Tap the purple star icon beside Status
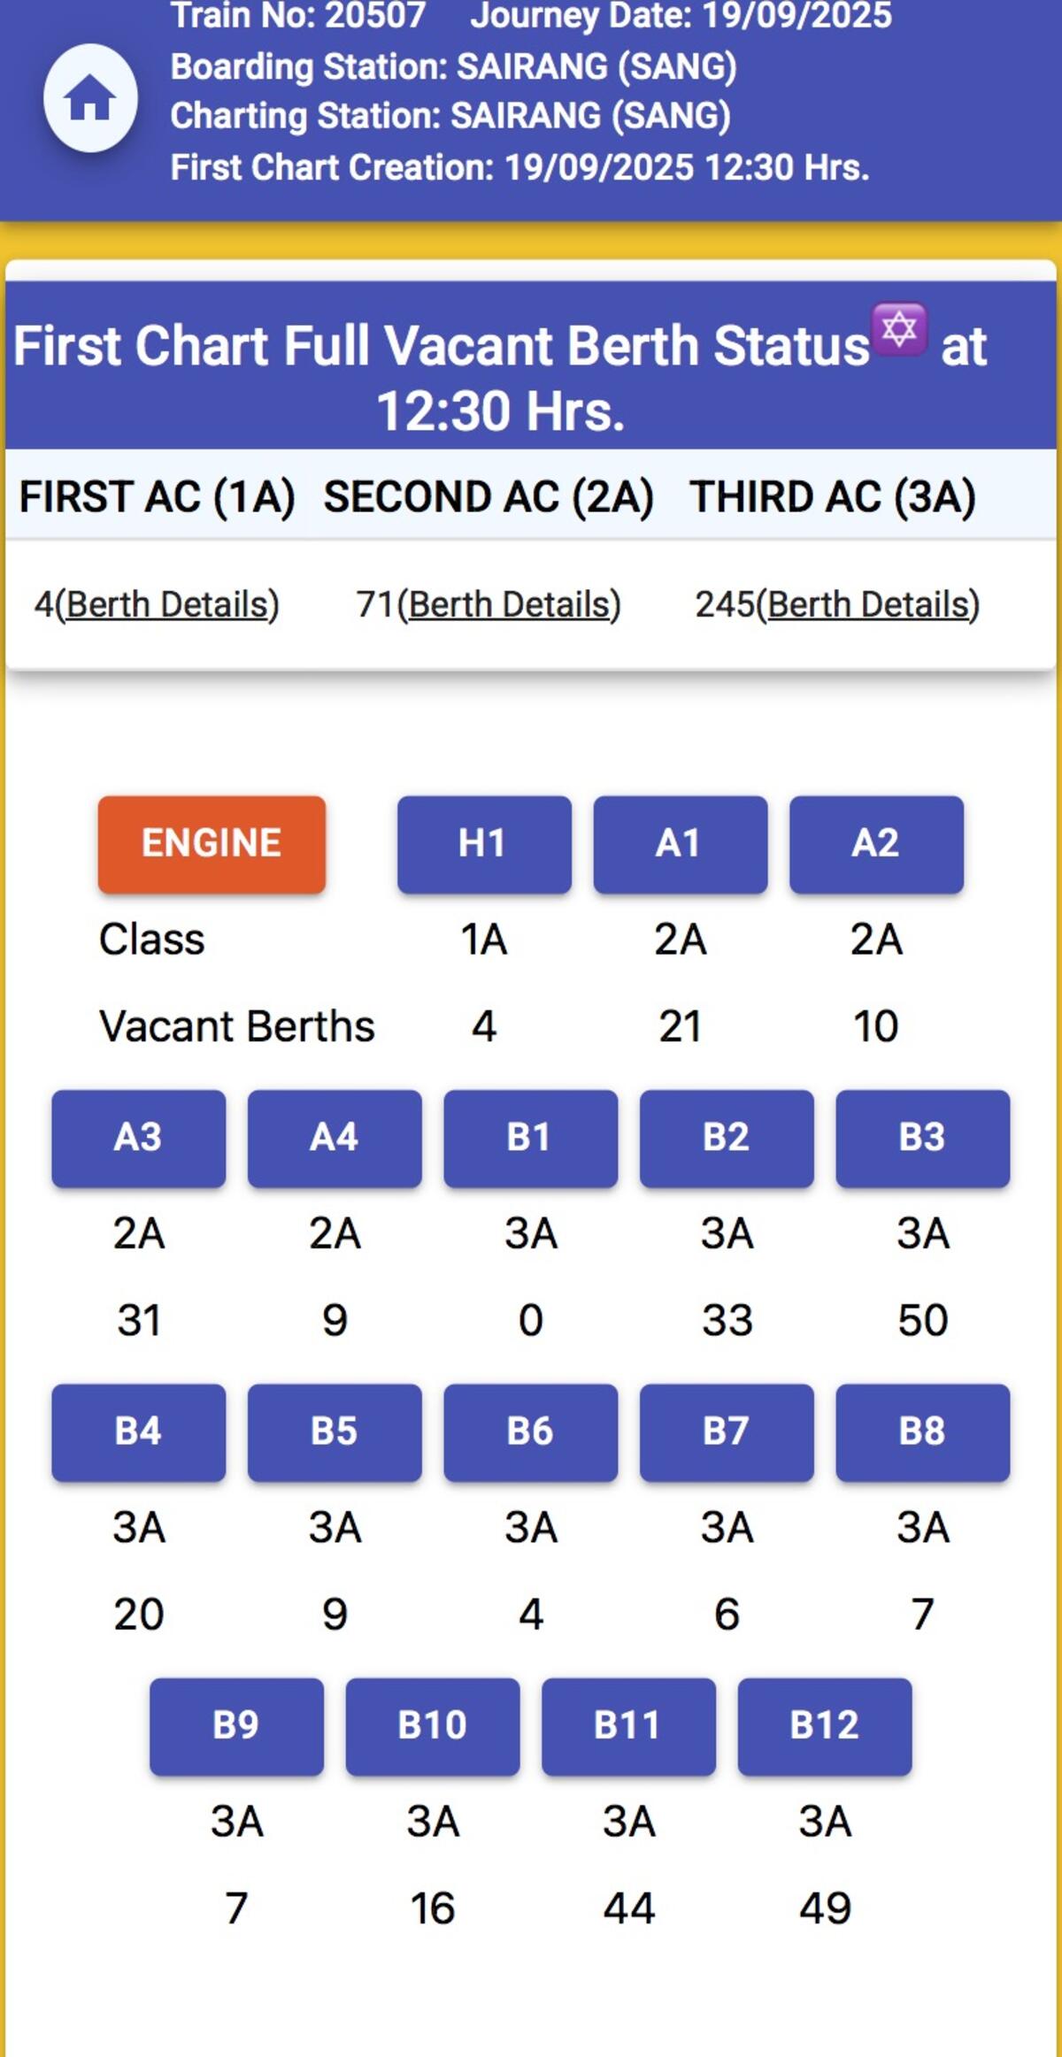The height and width of the screenshot is (2057, 1062). [899, 329]
